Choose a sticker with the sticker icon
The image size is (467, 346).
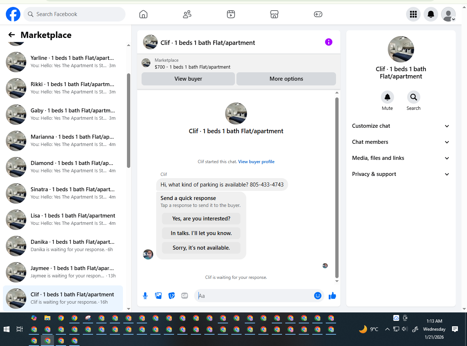pos(171,296)
